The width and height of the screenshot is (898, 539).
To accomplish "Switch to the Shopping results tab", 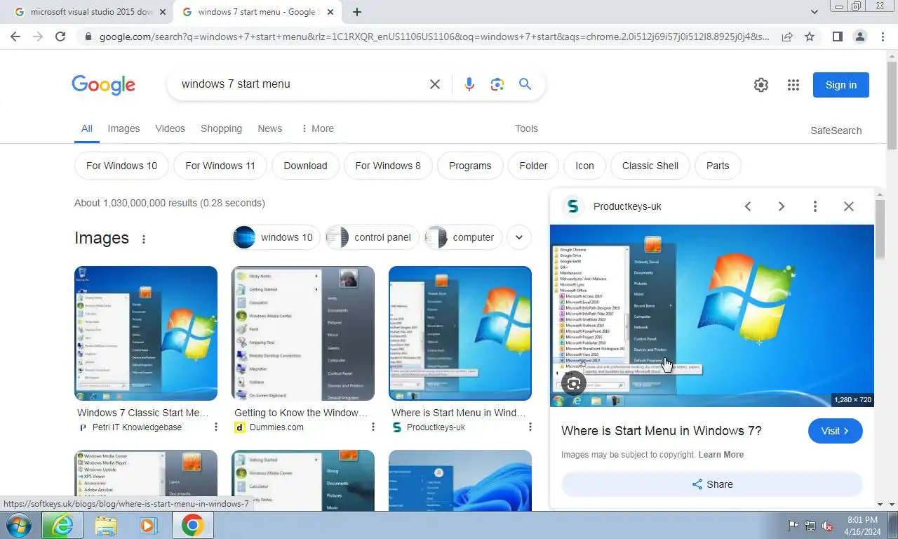I will [221, 128].
